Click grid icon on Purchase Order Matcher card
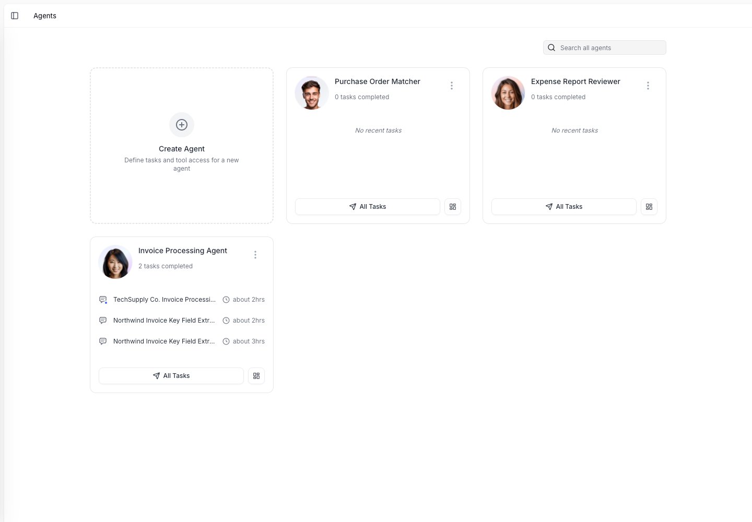Screen dimensions: 752x522 pyautogui.click(x=453, y=207)
